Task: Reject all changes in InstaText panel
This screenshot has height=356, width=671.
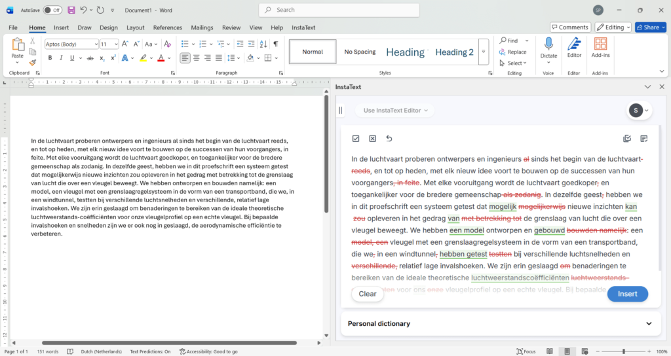Action: pyautogui.click(x=372, y=139)
